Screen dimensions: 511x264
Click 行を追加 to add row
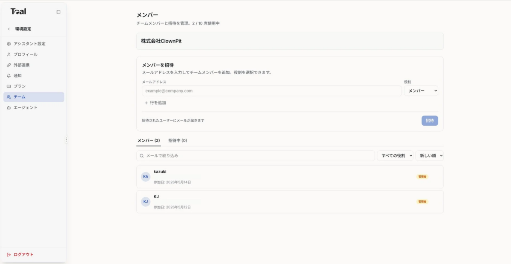click(155, 103)
